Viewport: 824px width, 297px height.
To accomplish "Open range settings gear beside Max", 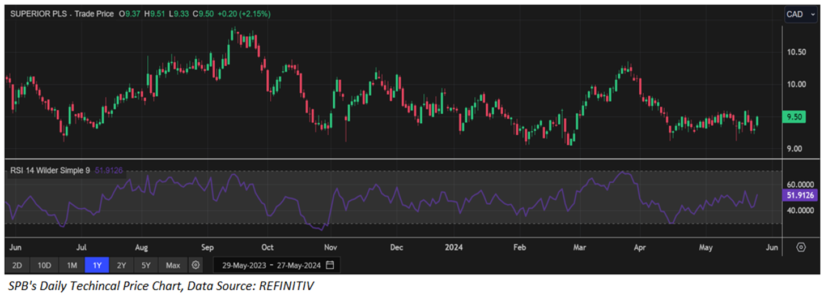I will tap(196, 265).
